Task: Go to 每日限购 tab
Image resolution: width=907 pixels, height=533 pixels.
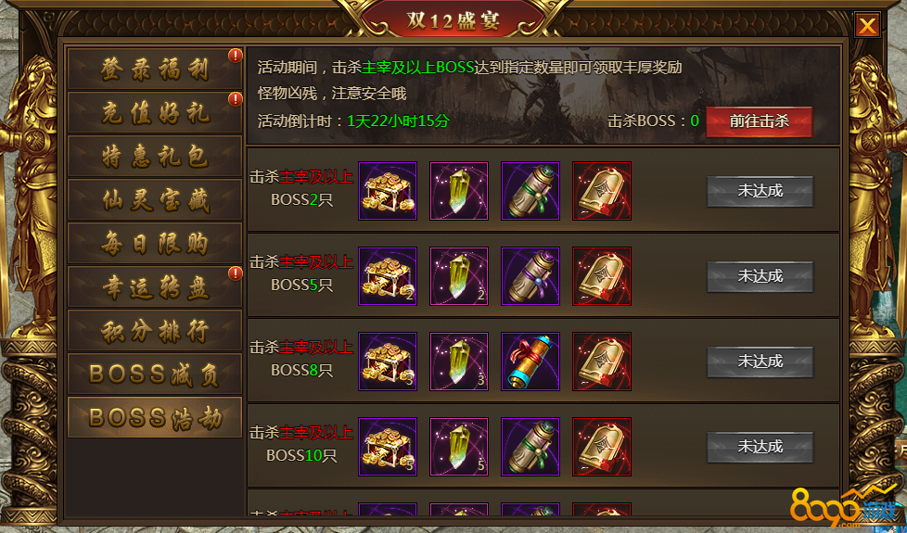Action: (155, 244)
